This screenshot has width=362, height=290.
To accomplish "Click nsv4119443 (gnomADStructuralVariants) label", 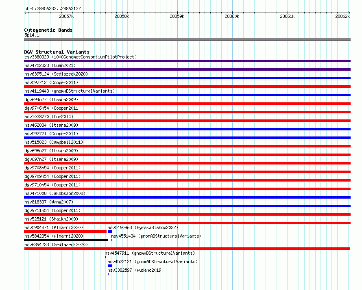I will click(70, 91).
